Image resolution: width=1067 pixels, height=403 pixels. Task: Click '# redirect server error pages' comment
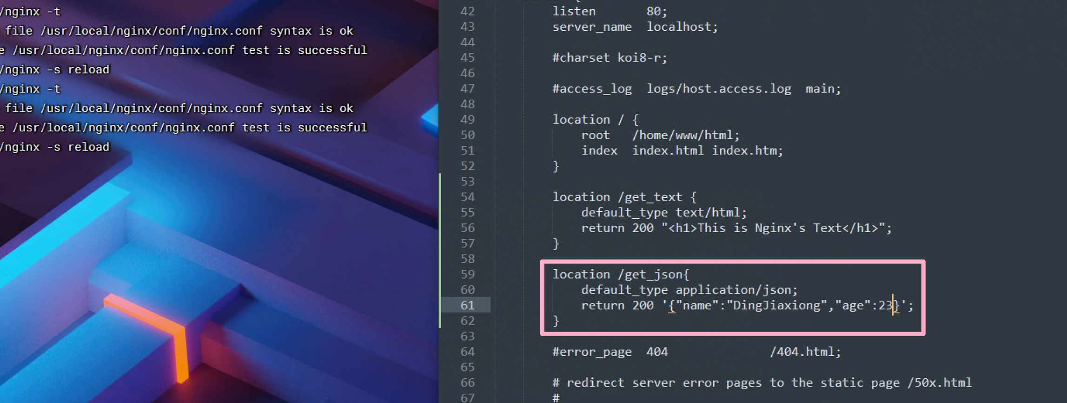[x=762, y=383]
